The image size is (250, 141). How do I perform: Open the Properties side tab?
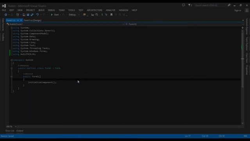tap(247, 70)
